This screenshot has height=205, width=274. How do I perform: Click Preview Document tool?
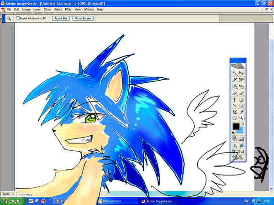coord(235,145)
